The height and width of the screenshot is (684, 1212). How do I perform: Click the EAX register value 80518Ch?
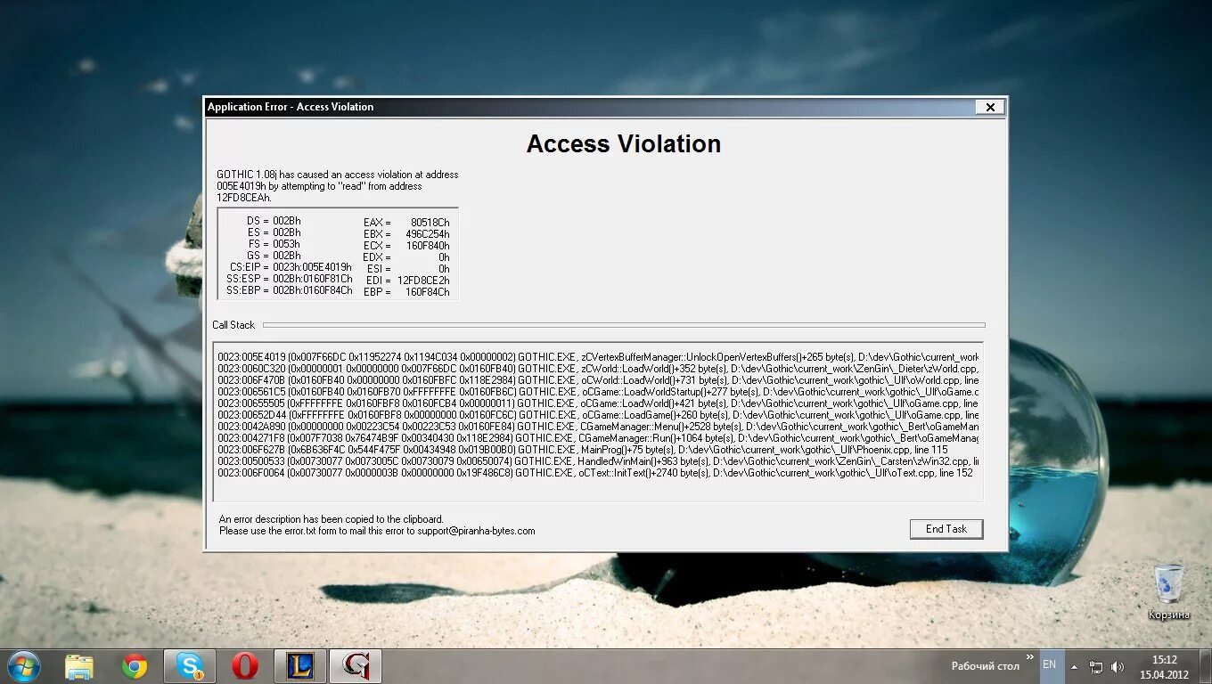pyautogui.click(x=430, y=222)
